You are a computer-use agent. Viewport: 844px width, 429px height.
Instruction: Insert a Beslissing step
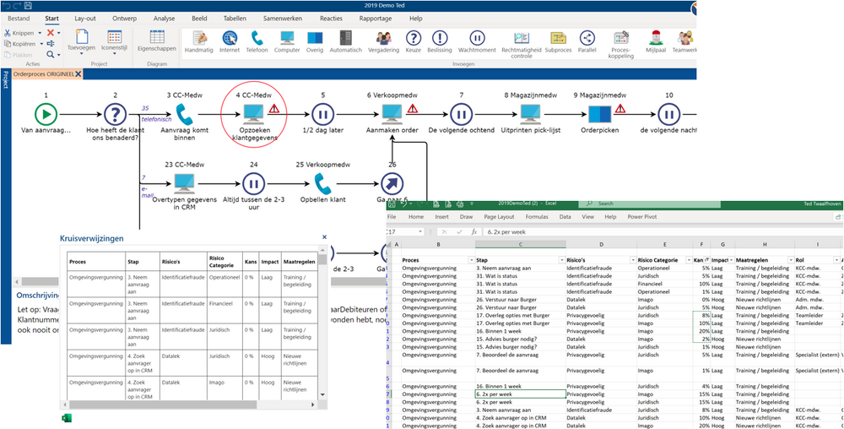coord(440,41)
